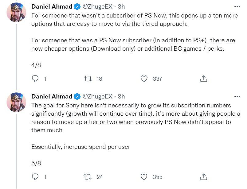The height and width of the screenshot is (189, 247).
Task: Open more options on 4/8 tweet
Action: coord(237,6)
